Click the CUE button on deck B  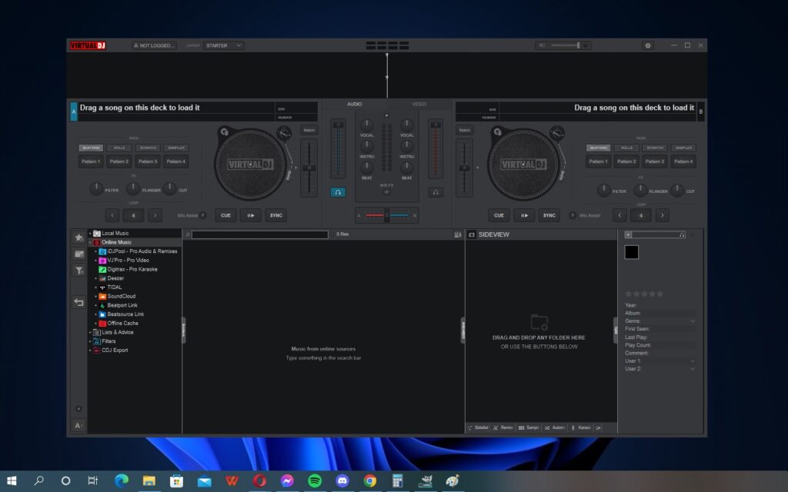pos(499,215)
